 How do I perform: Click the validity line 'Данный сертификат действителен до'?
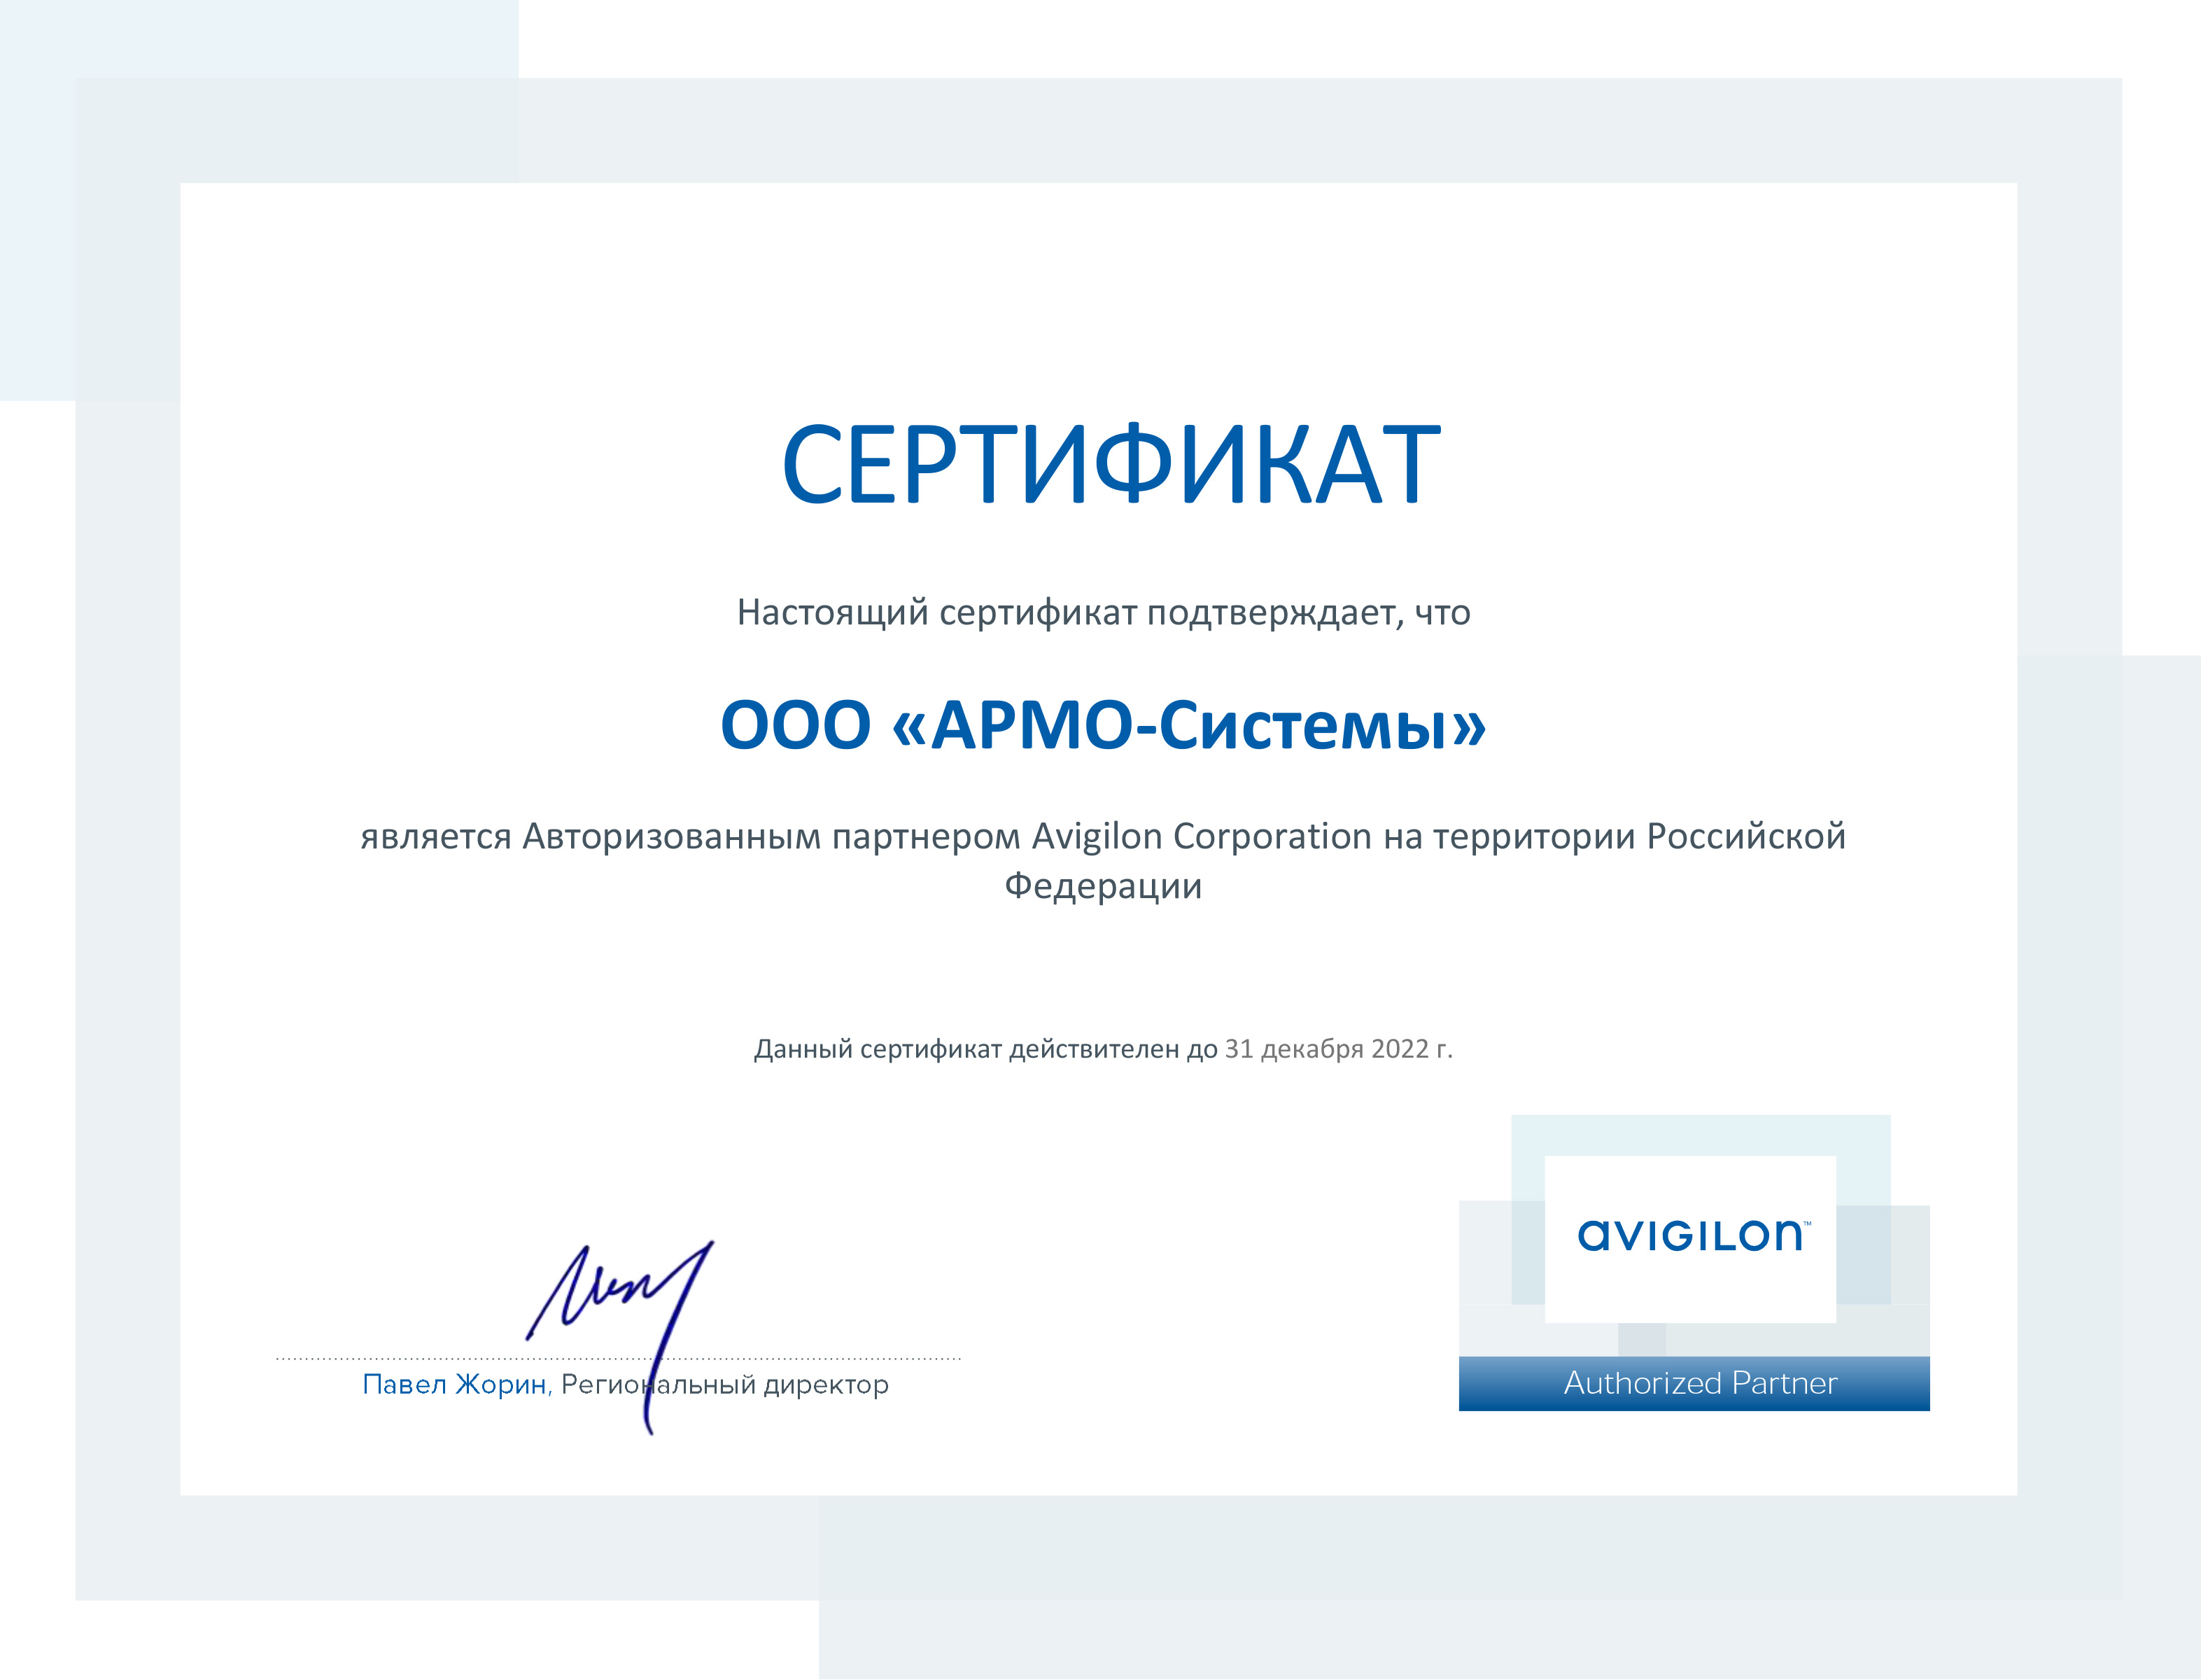coord(985,1049)
